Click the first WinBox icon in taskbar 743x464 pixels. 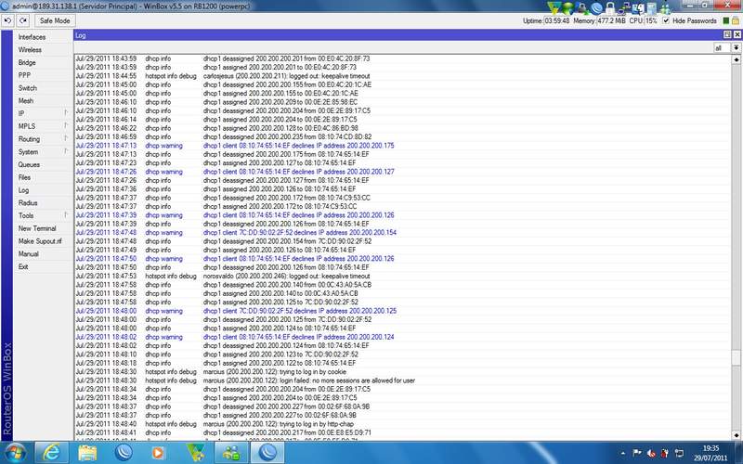(124, 453)
